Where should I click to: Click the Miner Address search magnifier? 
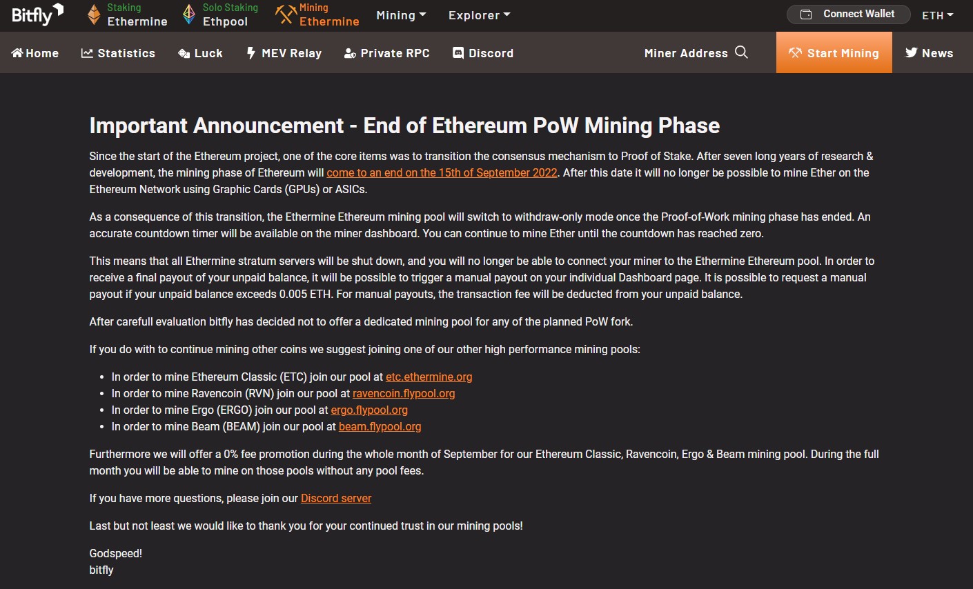(742, 52)
